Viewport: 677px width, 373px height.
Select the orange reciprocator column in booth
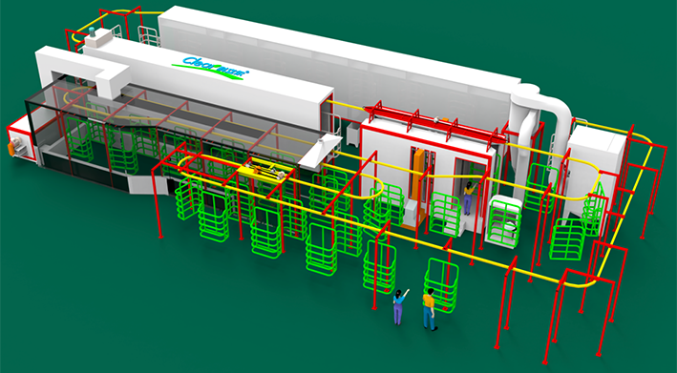[418, 185]
